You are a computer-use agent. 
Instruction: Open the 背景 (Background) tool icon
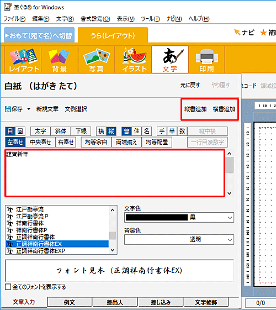tap(60, 60)
